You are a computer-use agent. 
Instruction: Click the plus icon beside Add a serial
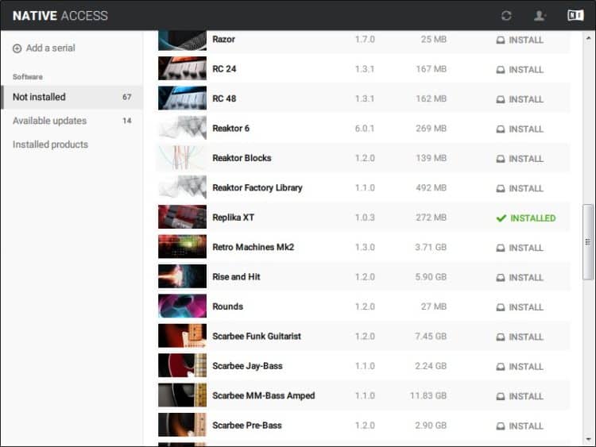pos(17,48)
